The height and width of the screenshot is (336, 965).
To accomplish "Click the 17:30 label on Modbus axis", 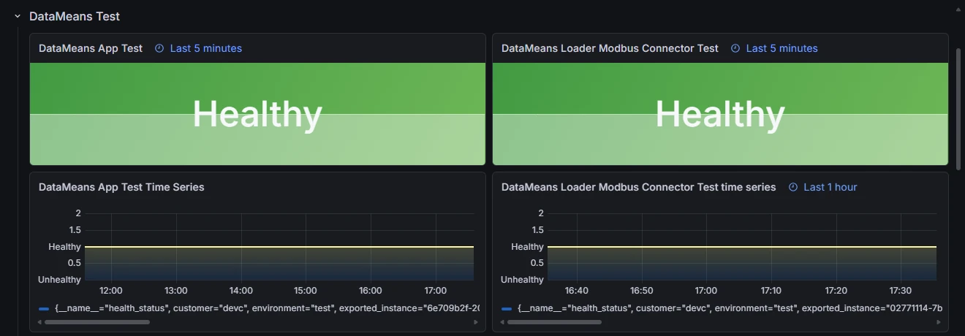I will (x=900, y=291).
